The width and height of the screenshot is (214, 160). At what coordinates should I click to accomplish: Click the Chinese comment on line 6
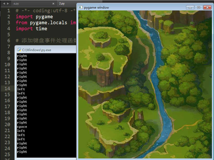46,41
